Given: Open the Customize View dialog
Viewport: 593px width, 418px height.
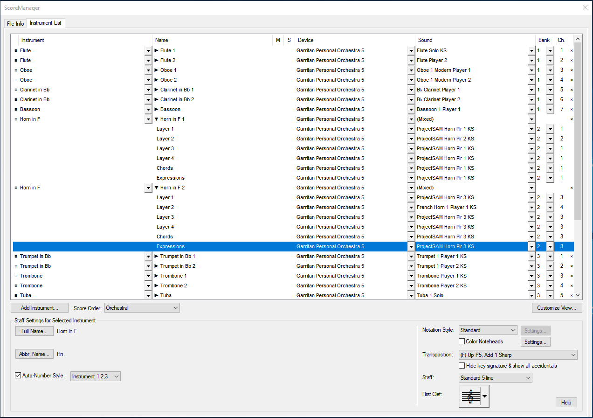Looking at the screenshot, I should tap(557, 308).
